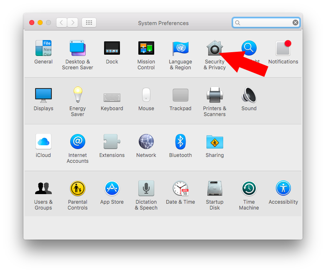
Task: Close the System Preferences window
Action: [x=32, y=23]
